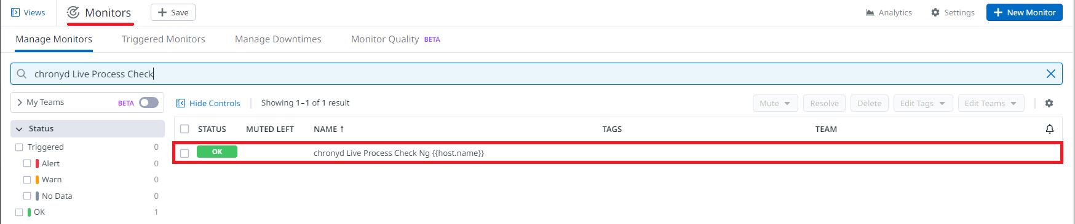This screenshot has height=224, width=1075.
Task: Clear the search with X icon
Action: tap(1051, 74)
